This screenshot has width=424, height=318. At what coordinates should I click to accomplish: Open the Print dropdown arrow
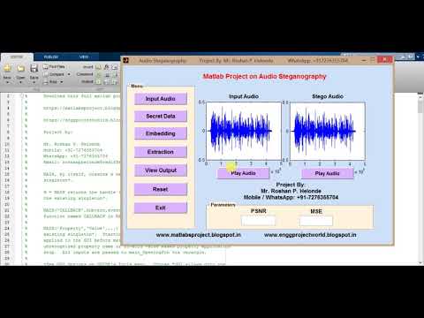point(62,81)
